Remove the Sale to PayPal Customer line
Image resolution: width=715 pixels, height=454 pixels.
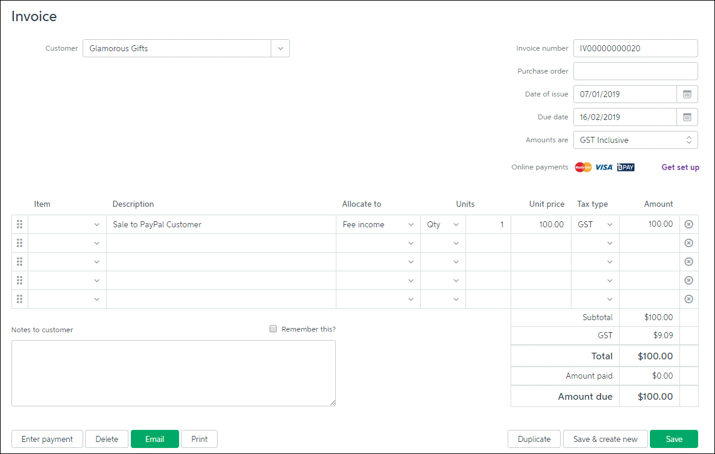click(x=688, y=224)
